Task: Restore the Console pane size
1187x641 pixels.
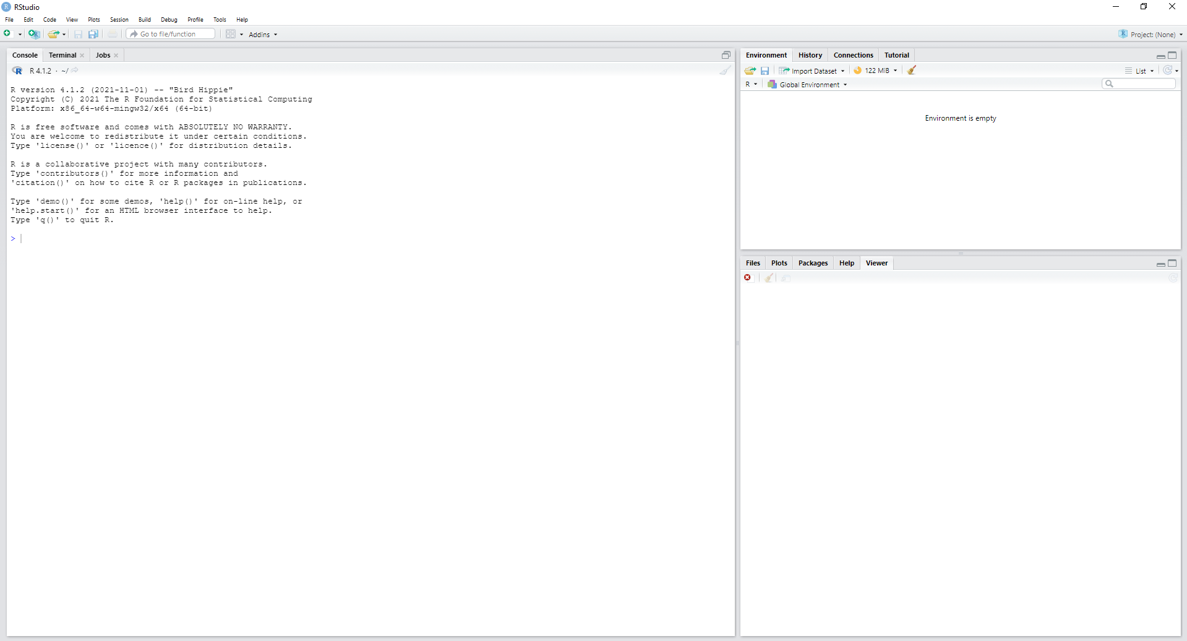Action: [726, 55]
